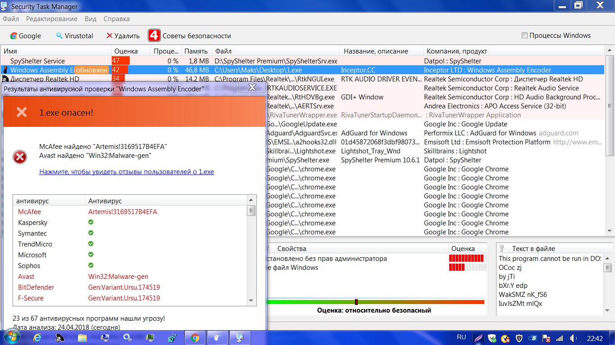Click the Диспетчер Realtek HD speaker icon

[x=5, y=79]
